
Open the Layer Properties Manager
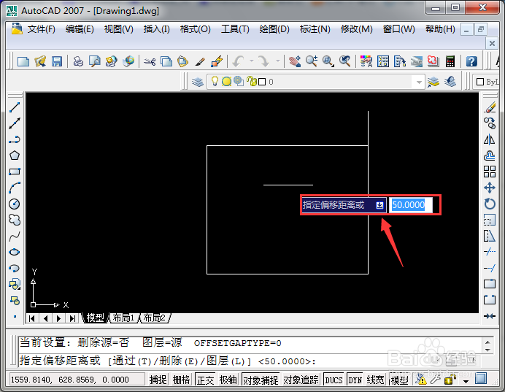pyautogui.click(x=198, y=82)
